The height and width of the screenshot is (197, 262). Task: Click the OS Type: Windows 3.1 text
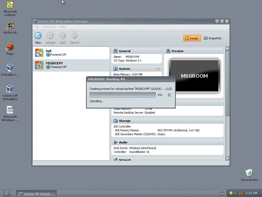coord(127,61)
